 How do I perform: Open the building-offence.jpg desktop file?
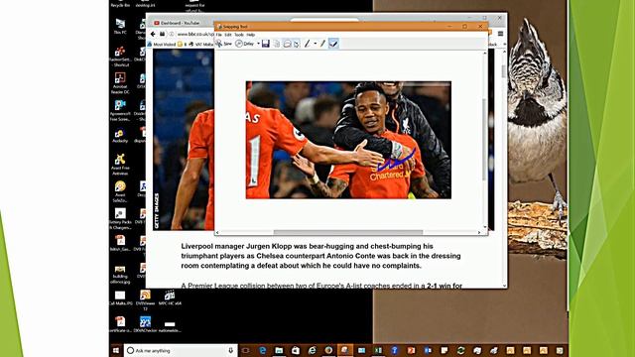pos(120,275)
